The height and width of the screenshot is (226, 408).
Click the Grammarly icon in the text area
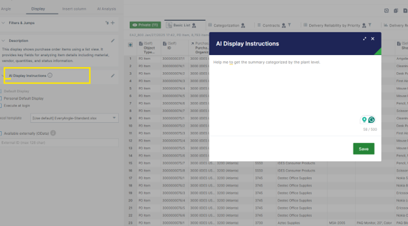[371, 120]
